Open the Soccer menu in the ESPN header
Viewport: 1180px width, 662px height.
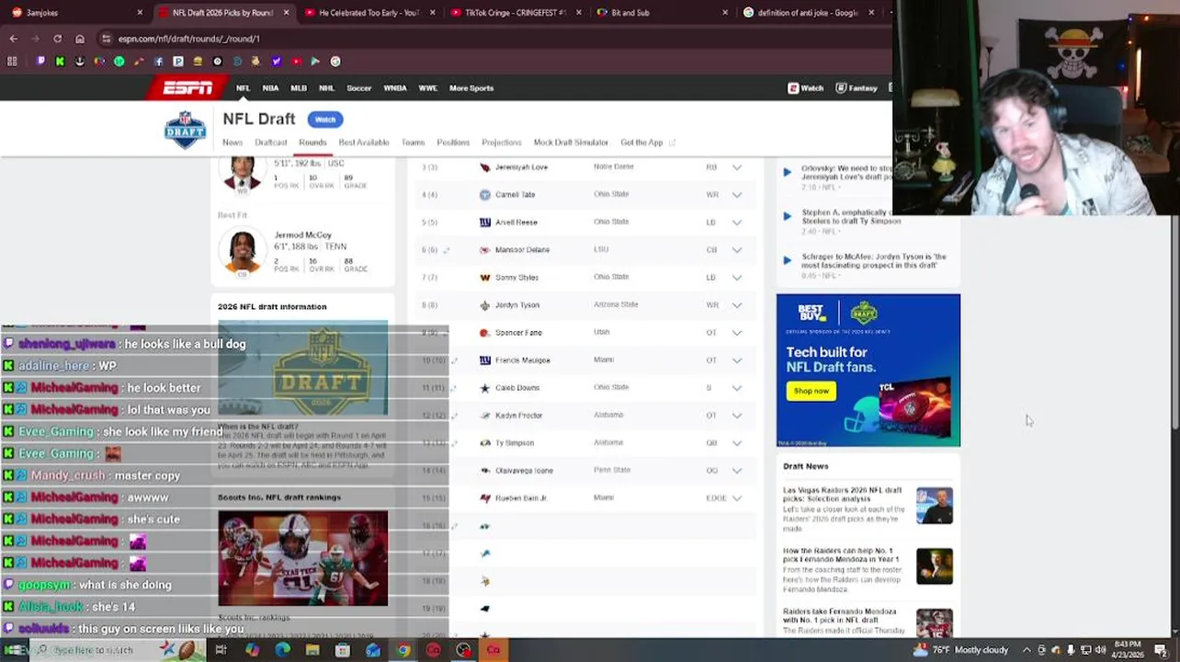click(358, 88)
